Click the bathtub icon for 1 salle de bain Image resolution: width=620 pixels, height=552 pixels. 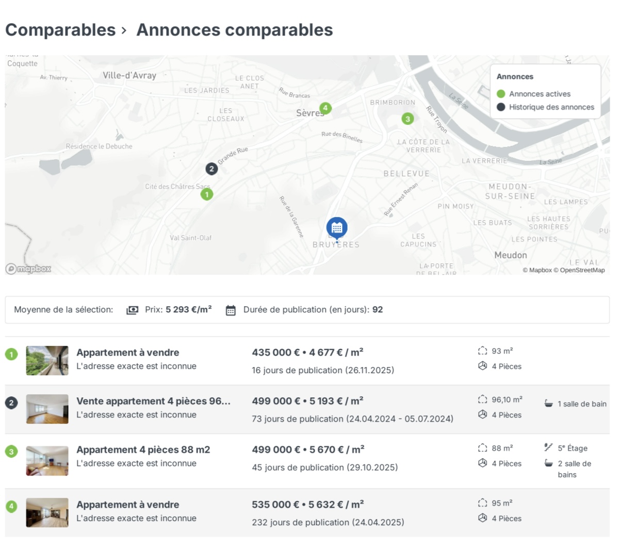(548, 404)
